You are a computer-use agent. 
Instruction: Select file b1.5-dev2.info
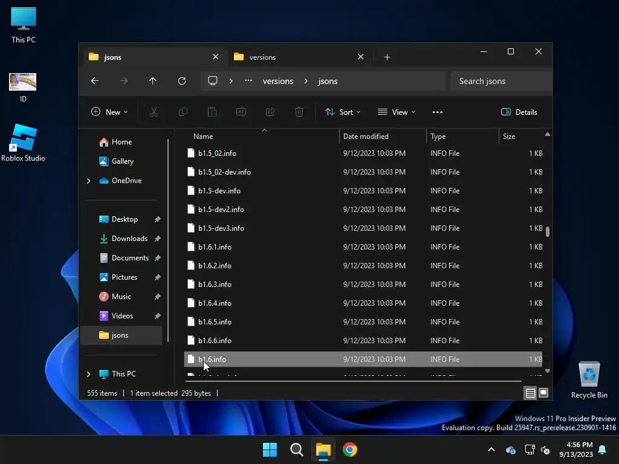coord(363,210)
